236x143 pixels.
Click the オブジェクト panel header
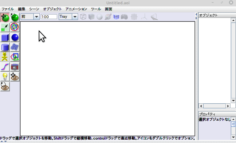click(x=217, y=15)
